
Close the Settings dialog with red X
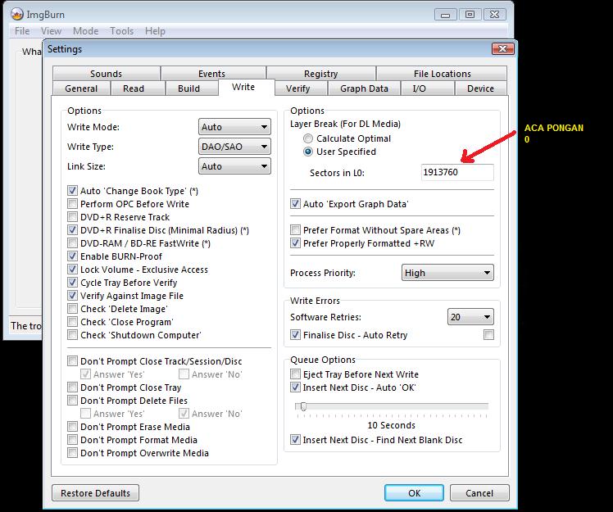[502, 49]
